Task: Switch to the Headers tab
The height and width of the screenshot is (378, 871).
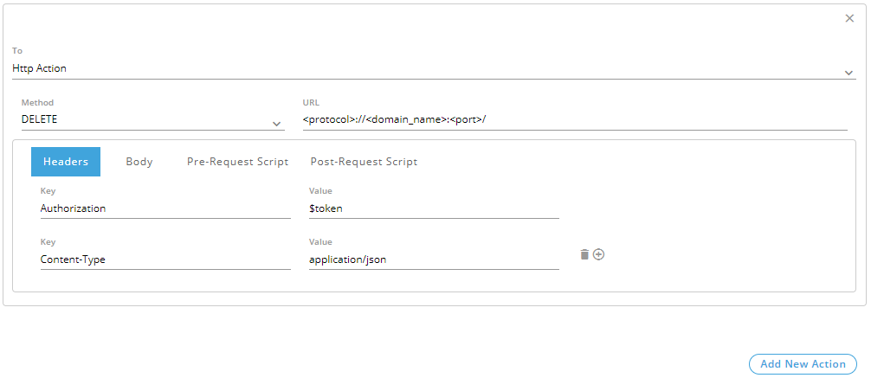Action: pyautogui.click(x=66, y=162)
